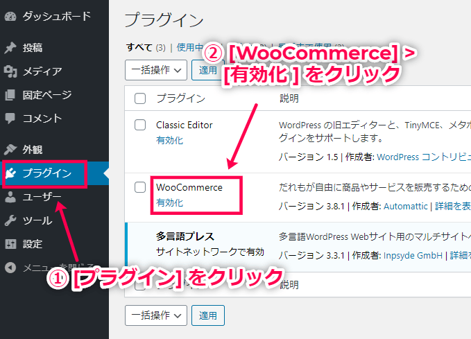
Task: Click the bottom 適用 button
Action: click(x=208, y=315)
